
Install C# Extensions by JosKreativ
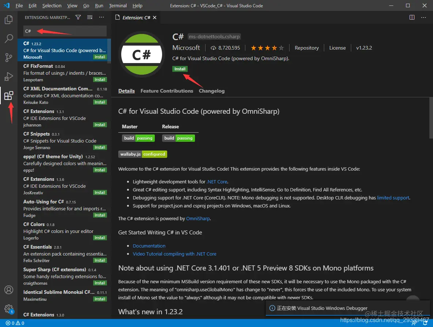tap(100, 193)
